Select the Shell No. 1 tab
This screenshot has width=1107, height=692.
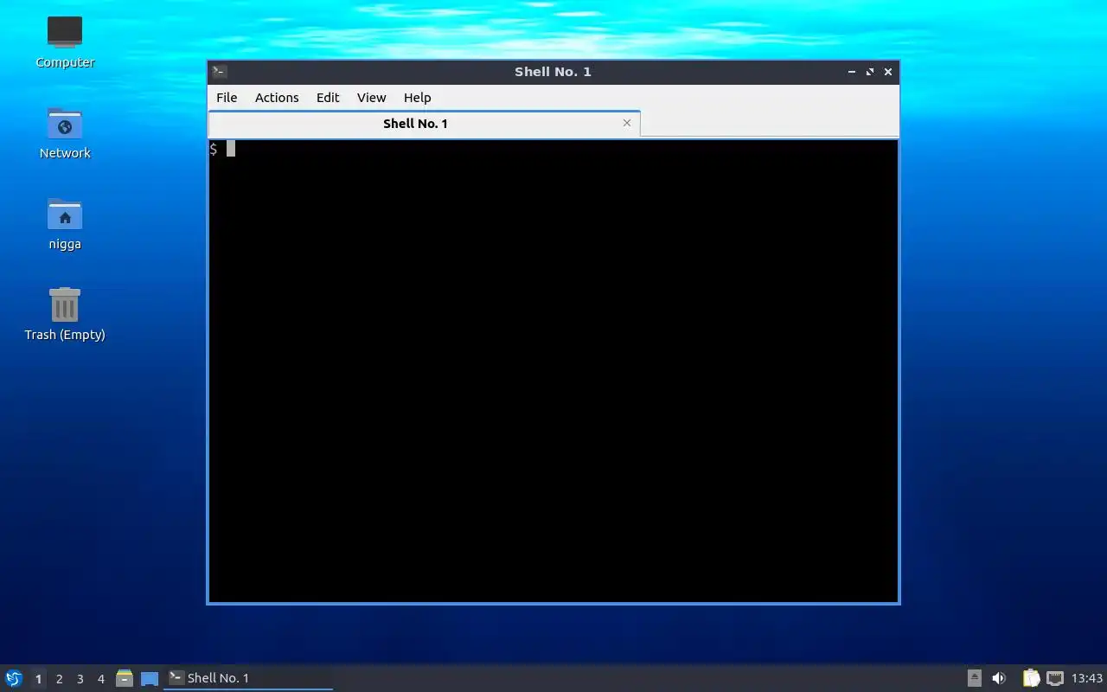tap(424, 124)
